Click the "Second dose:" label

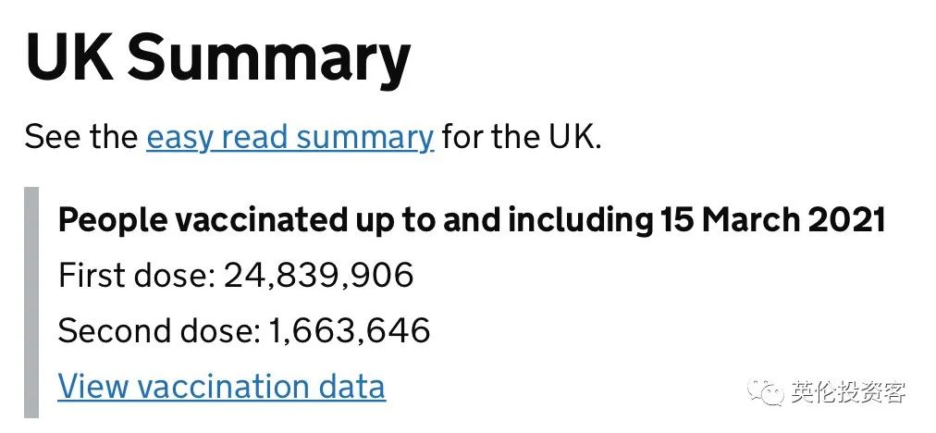pyautogui.click(x=159, y=330)
